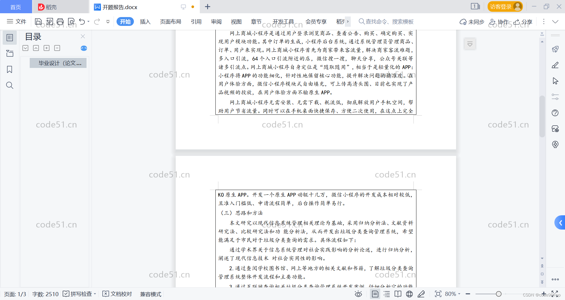Go to the 审阅 tab
The image size is (565, 300).
216,21
